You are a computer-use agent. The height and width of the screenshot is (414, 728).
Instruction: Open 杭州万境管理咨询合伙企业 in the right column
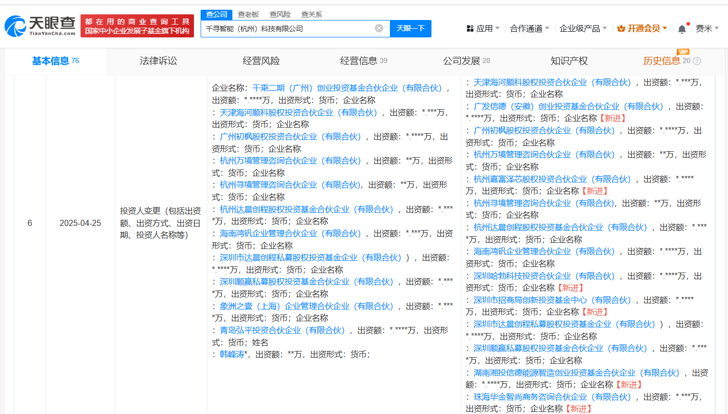544,155
